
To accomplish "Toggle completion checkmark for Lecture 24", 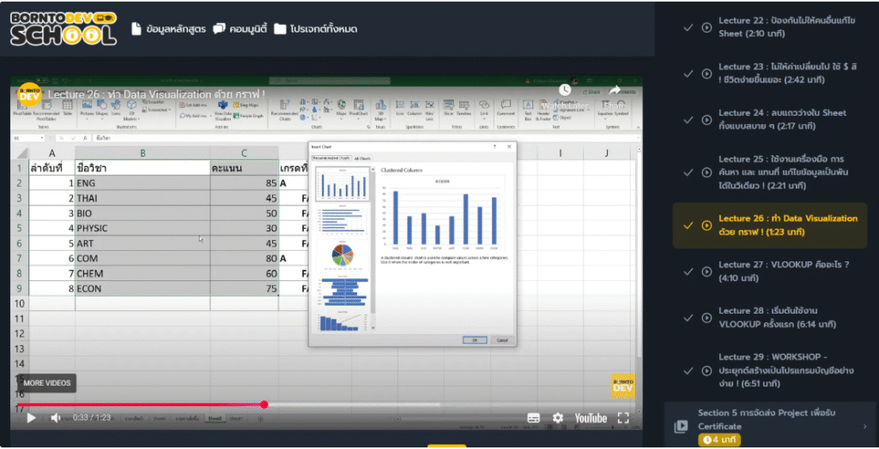I will [x=688, y=119].
